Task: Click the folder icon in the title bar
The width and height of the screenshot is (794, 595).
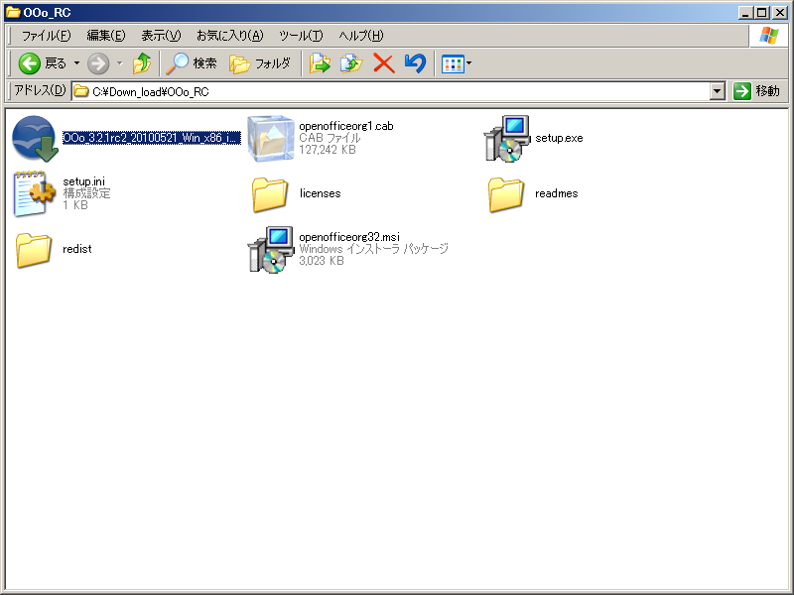Action: tap(13, 12)
